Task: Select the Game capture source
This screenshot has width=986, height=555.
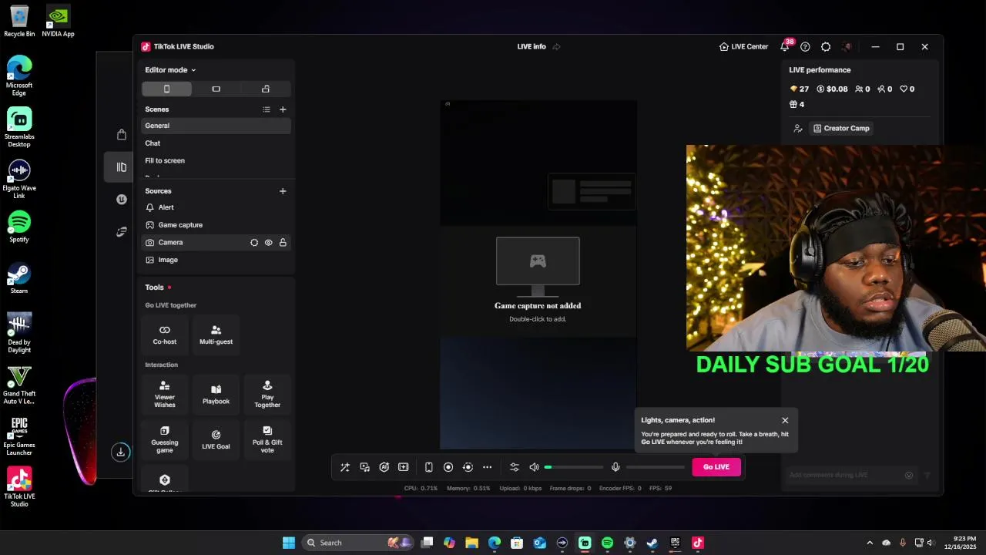Action: pos(216,225)
